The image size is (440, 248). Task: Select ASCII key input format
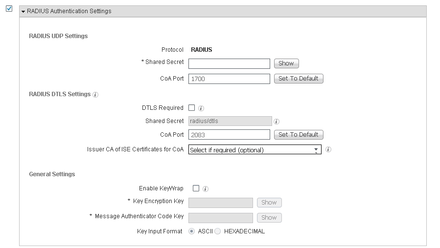pyautogui.click(x=191, y=231)
